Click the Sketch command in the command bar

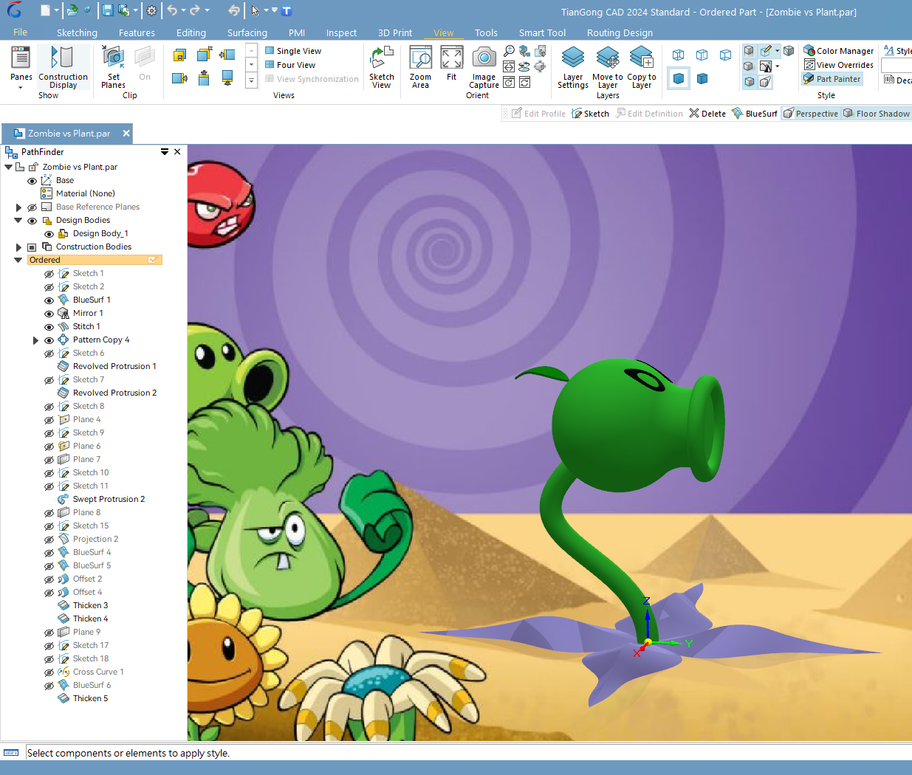pyautogui.click(x=590, y=114)
